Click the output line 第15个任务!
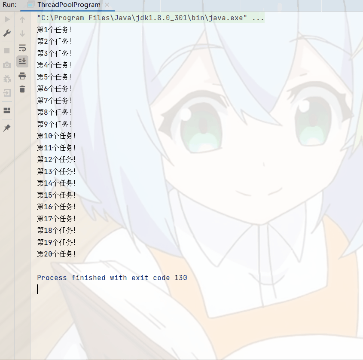 point(56,195)
